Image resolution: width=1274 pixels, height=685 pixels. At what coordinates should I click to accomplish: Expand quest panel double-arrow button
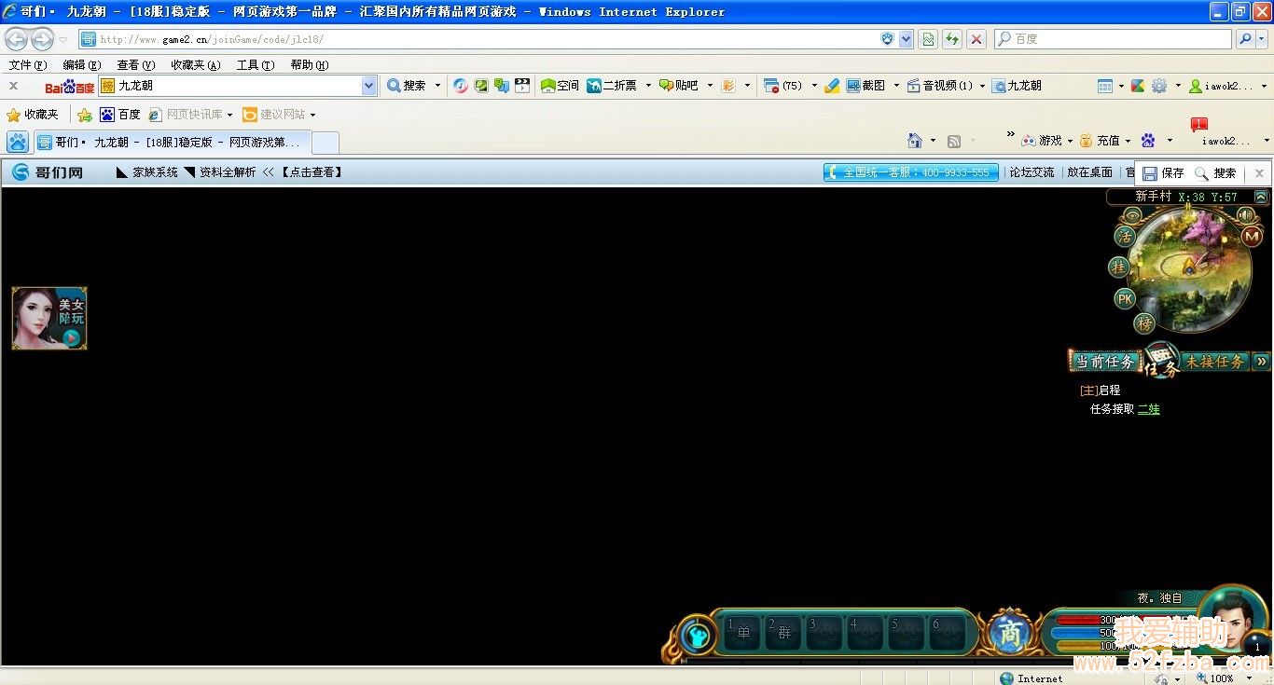tap(1261, 362)
